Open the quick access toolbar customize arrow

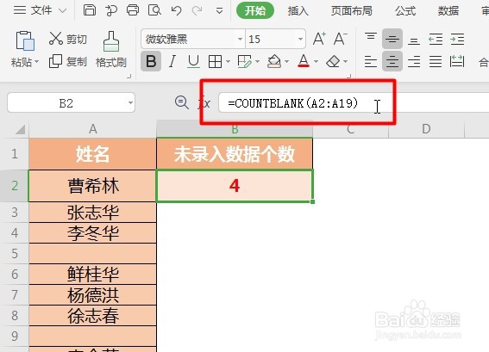tap(220, 11)
